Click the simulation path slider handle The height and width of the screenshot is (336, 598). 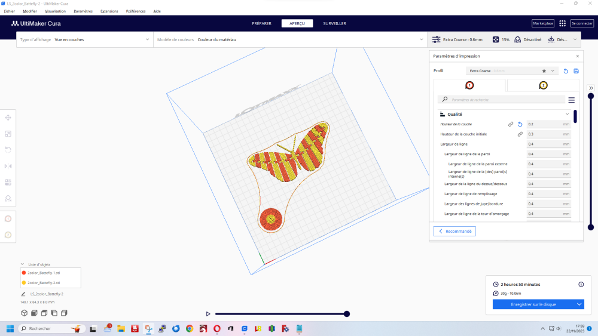pyautogui.click(x=347, y=314)
